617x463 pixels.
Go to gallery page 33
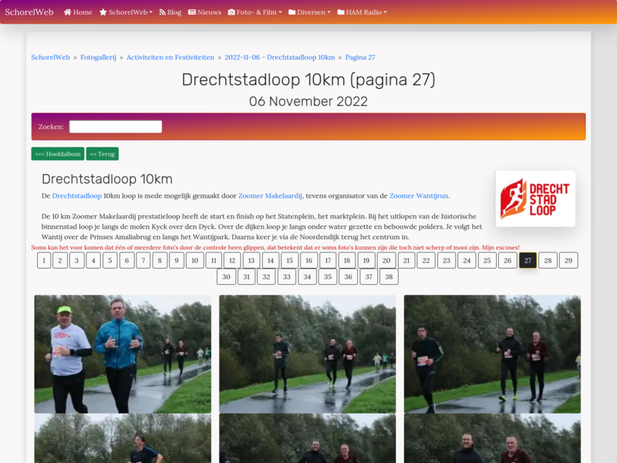[287, 276]
